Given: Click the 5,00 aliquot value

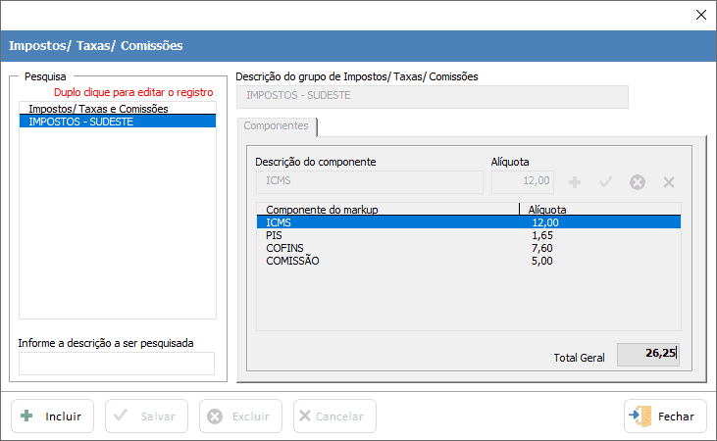Looking at the screenshot, I should click(x=542, y=261).
